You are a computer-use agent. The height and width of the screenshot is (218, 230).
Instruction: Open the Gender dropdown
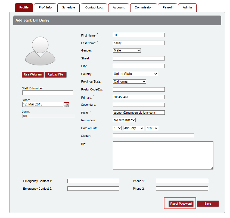tap(127, 50)
